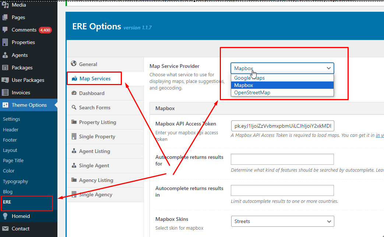Click the Invoices list icon
The width and height of the screenshot is (384, 237).
click(5, 92)
